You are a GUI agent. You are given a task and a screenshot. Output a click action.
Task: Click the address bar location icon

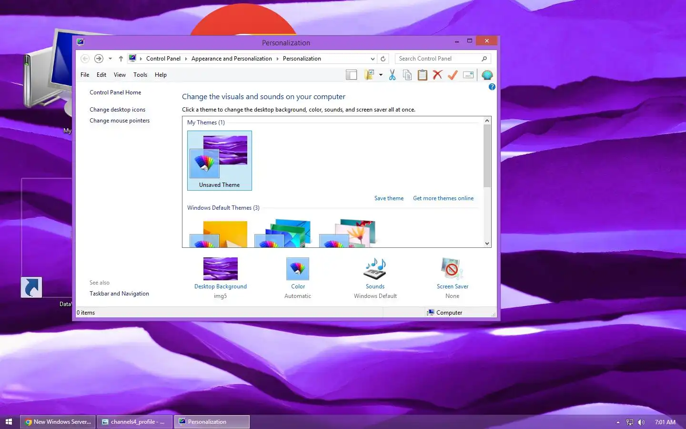133,58
